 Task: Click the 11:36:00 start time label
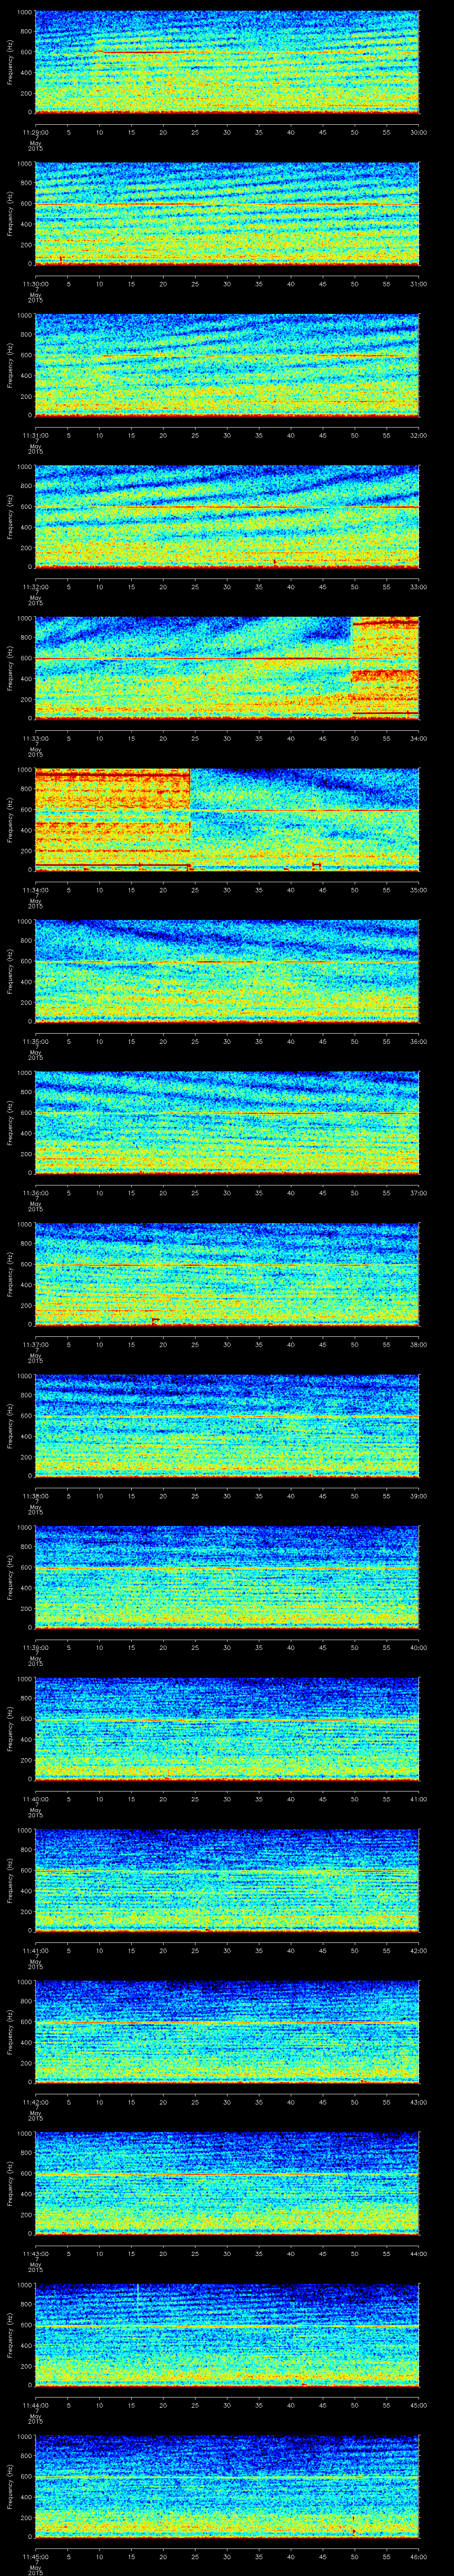coord(35,1193)
